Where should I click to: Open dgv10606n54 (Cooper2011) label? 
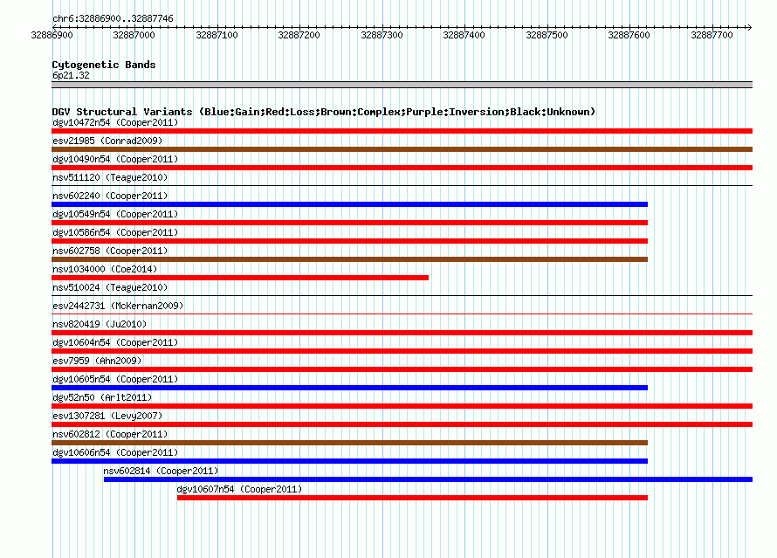[115, 452]
